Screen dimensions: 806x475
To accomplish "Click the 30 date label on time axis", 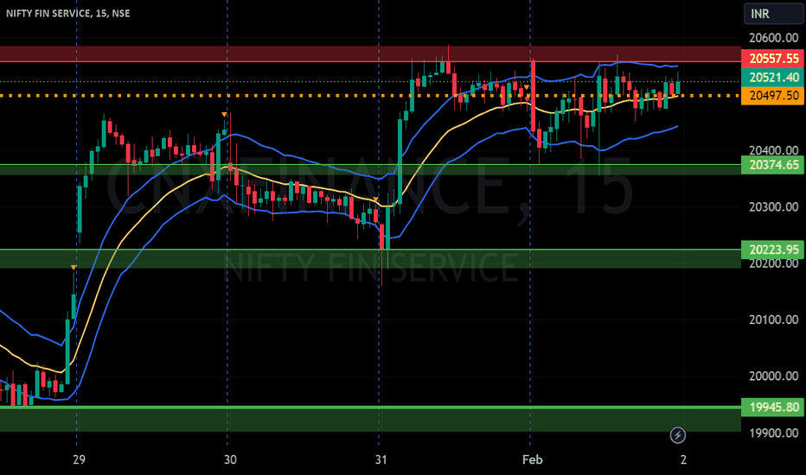I will pos(230,459).
